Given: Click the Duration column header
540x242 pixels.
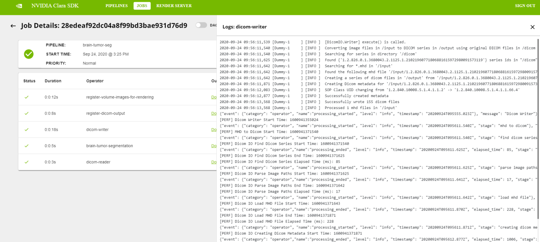Looking at the screenshot, I should click(53, 81).
